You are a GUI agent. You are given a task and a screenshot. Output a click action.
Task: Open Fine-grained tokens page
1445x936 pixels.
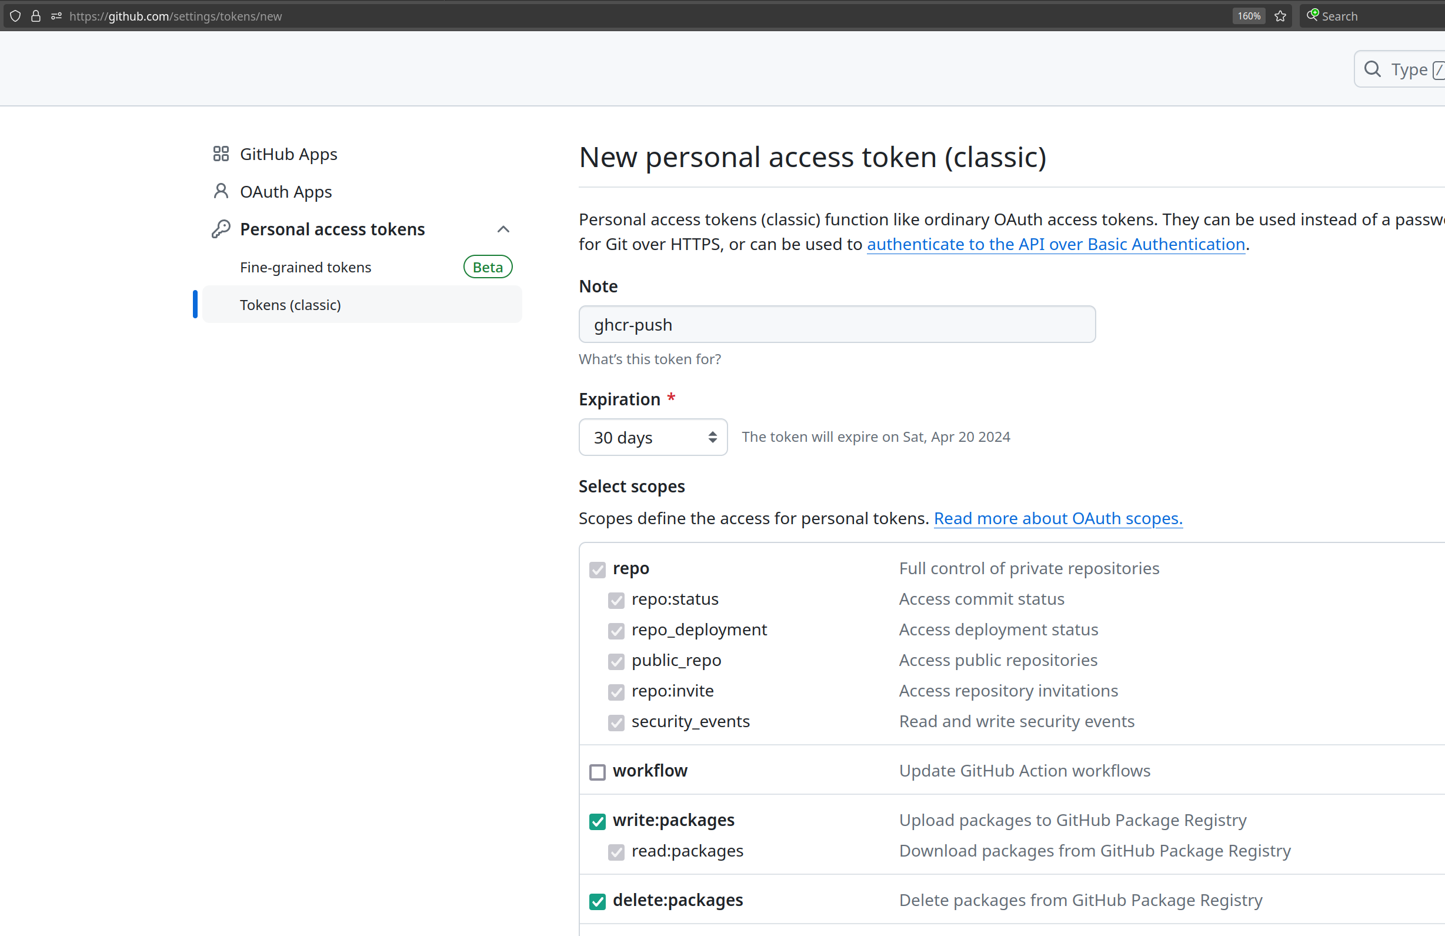point(305,267)
